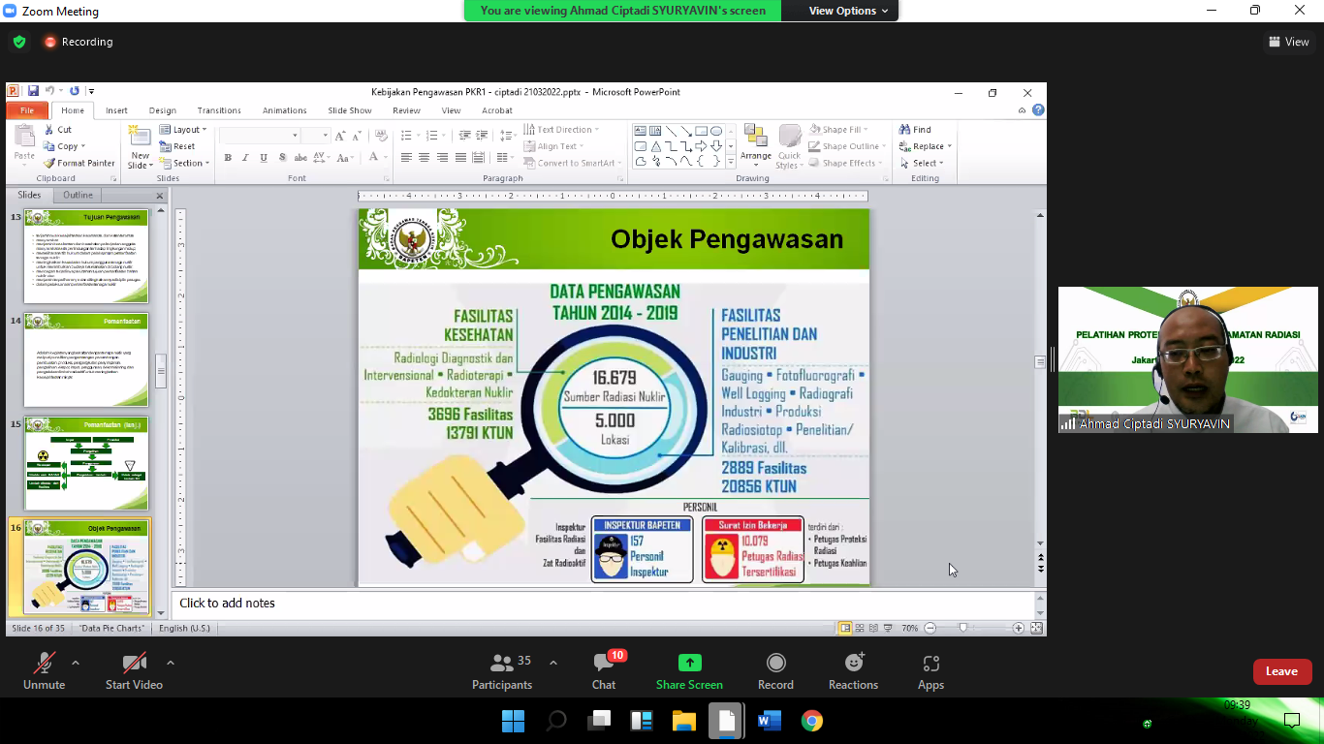Image resolution: width=1324 pixels, height=744 pixels.
Task: Open the Review ribbon tab
Action: coord(406,110)
